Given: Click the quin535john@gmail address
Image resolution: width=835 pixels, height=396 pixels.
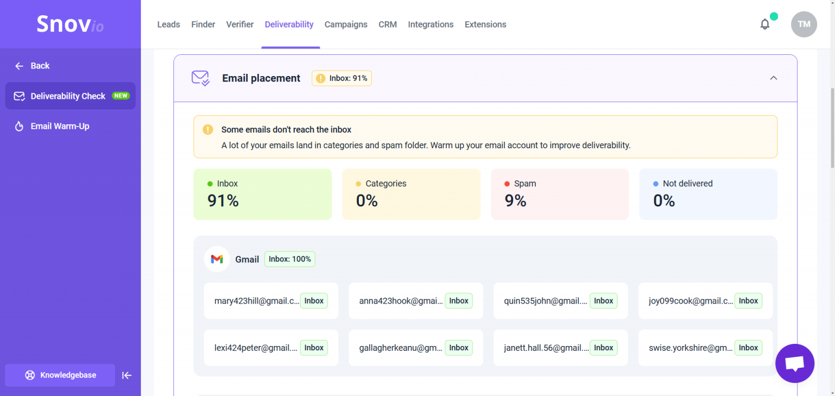Looking at the screenshot, I should pos(546,301).
